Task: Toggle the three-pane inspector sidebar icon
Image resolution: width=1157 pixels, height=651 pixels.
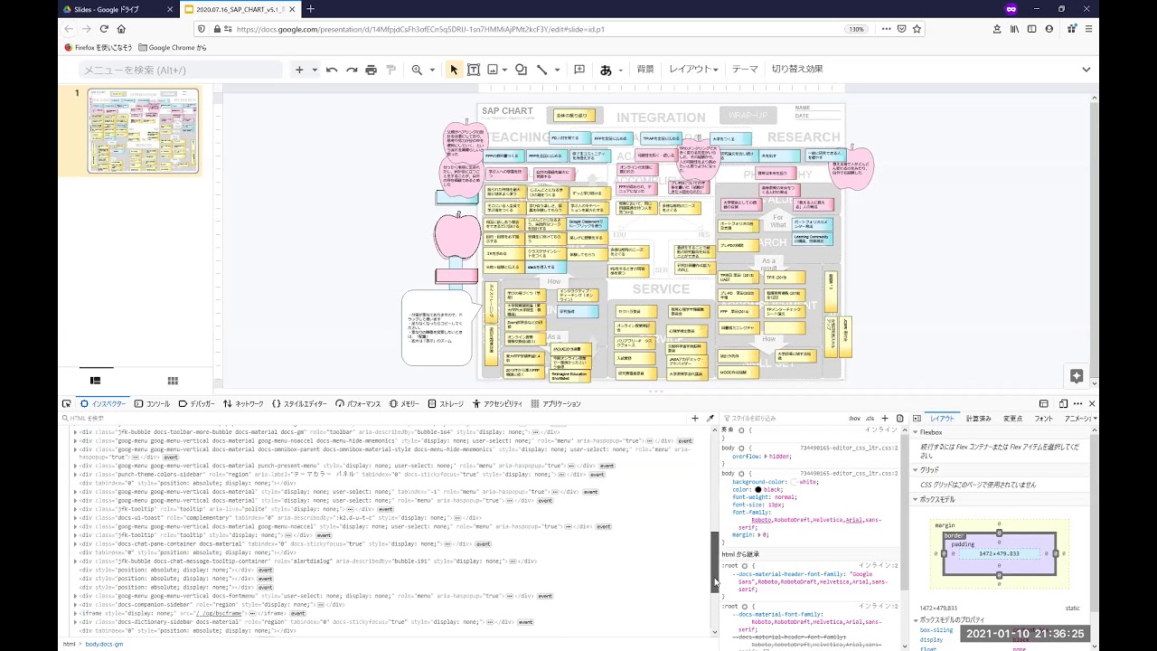Action: (917, 419)
